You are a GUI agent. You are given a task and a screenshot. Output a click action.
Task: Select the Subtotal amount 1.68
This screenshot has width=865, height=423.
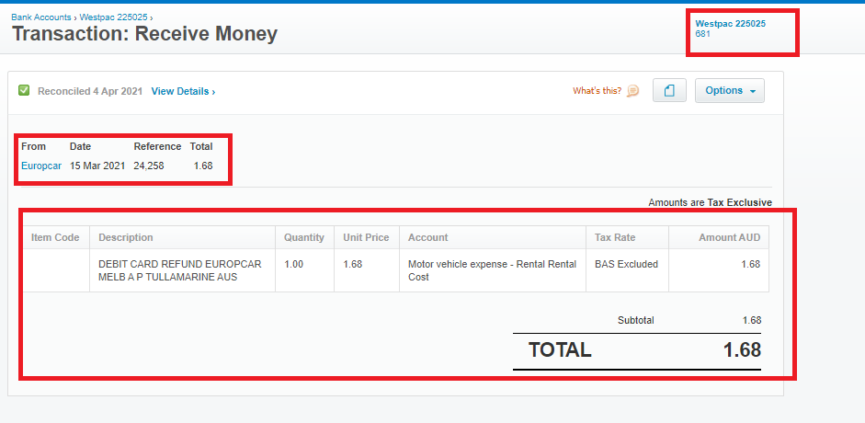pos(752,320)
